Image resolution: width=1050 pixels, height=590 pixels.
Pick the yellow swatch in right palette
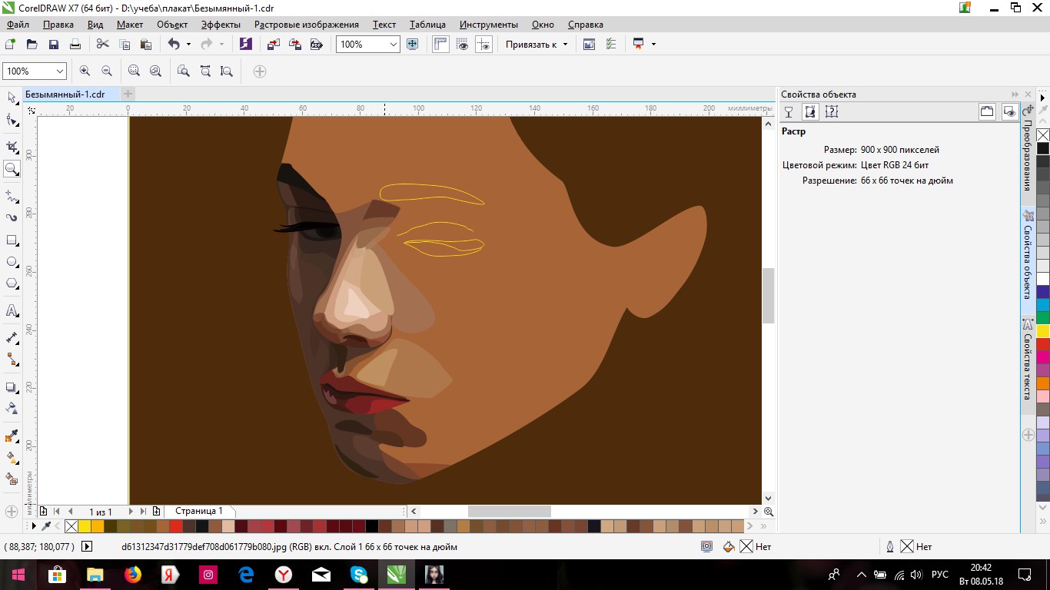1043,331
